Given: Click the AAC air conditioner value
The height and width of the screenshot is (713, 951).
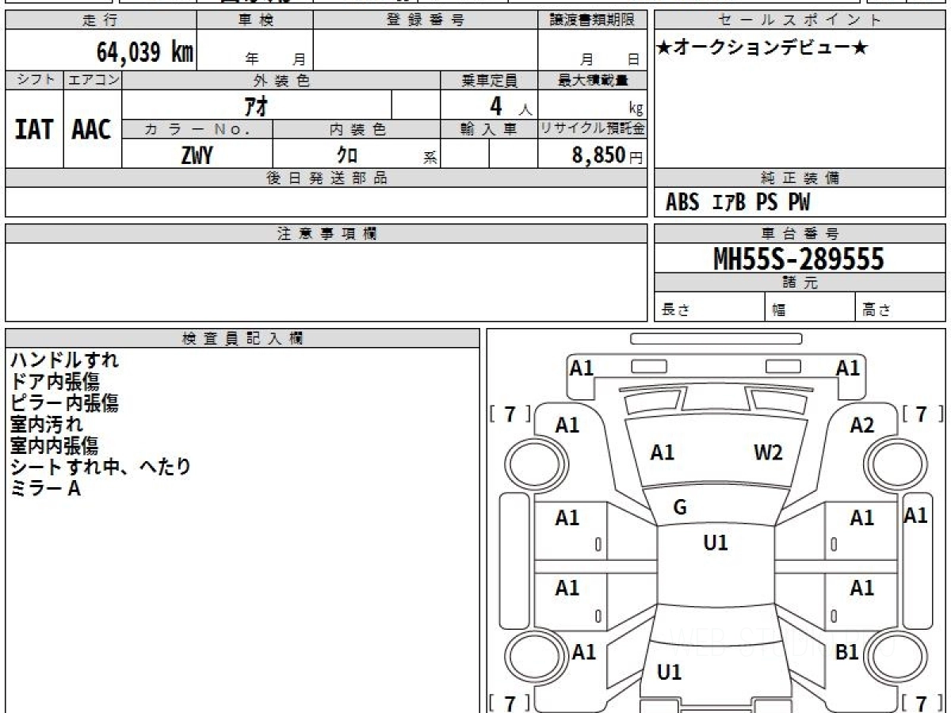Looking at the screenshot, I should pyautogui.click(x=92, y=130).
